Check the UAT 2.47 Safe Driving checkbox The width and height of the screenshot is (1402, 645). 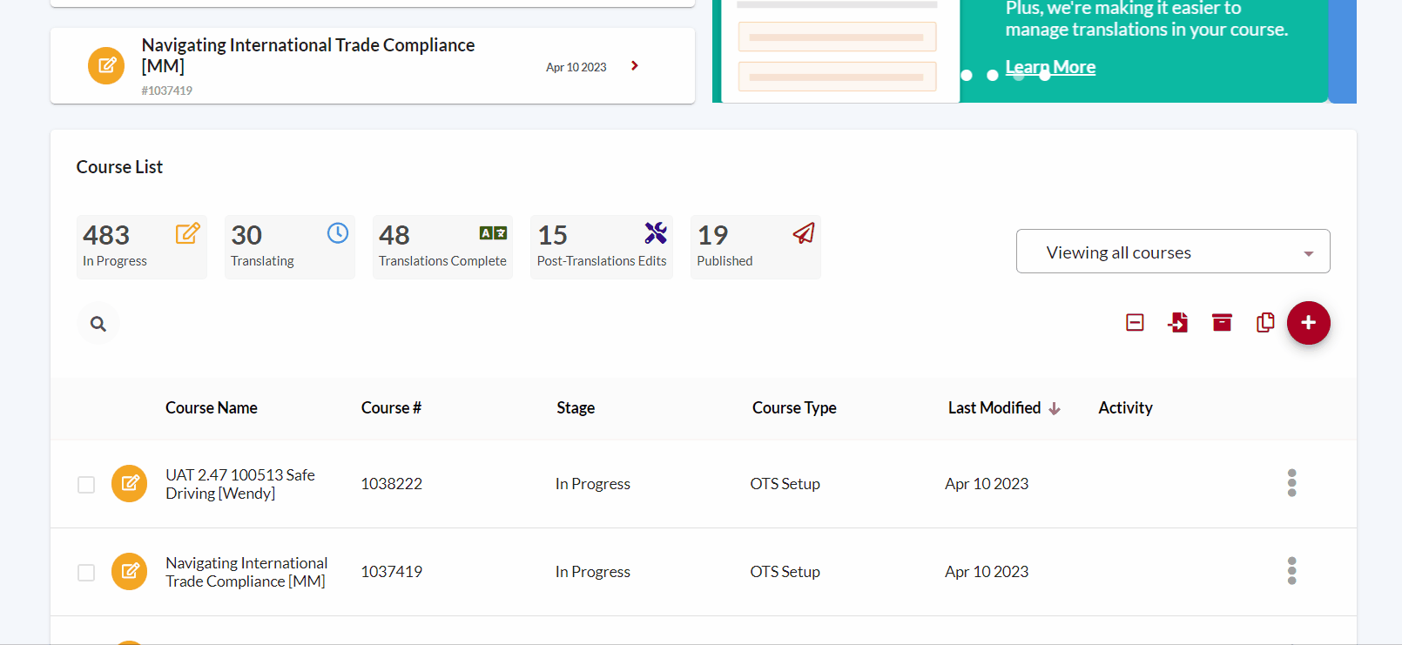coord(86,485)
